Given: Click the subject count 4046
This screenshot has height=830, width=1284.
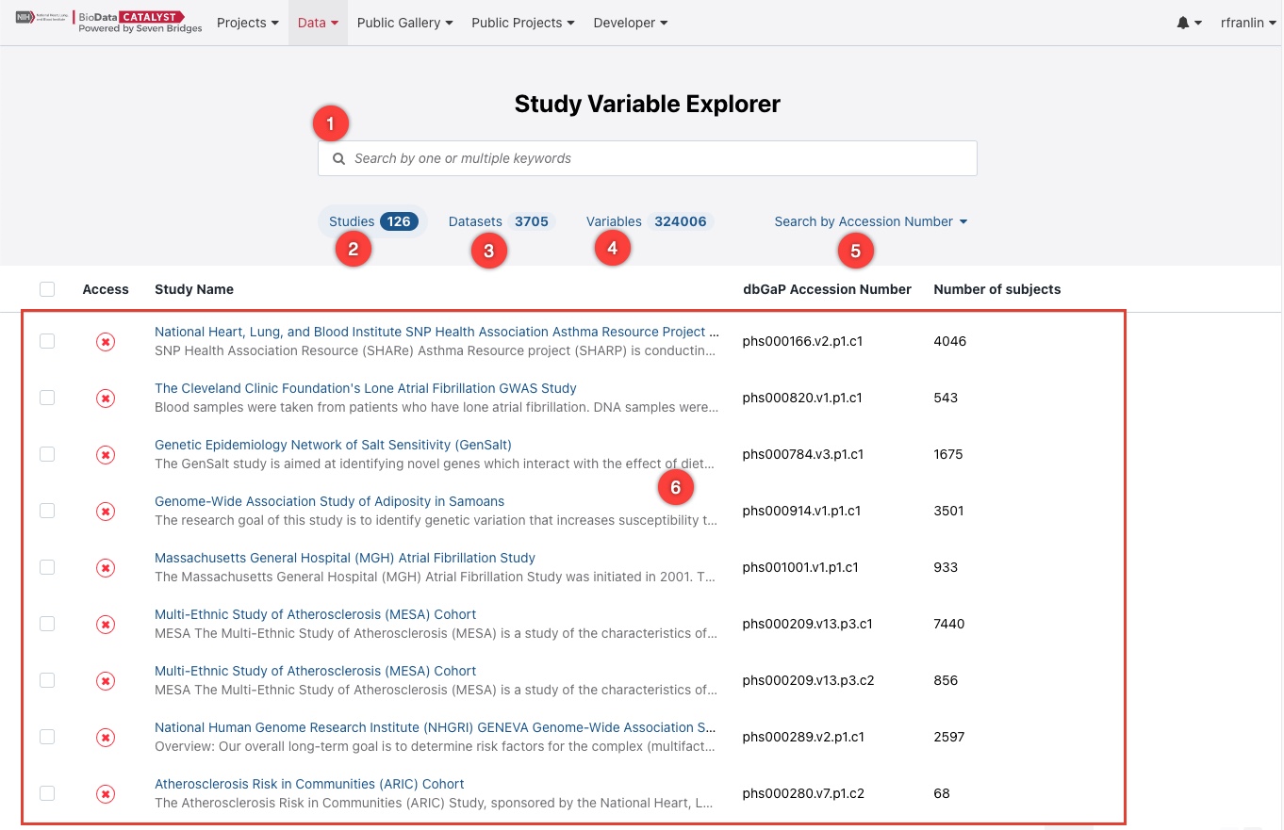Looking at the screenshot, I should click(x=950, y=341).
